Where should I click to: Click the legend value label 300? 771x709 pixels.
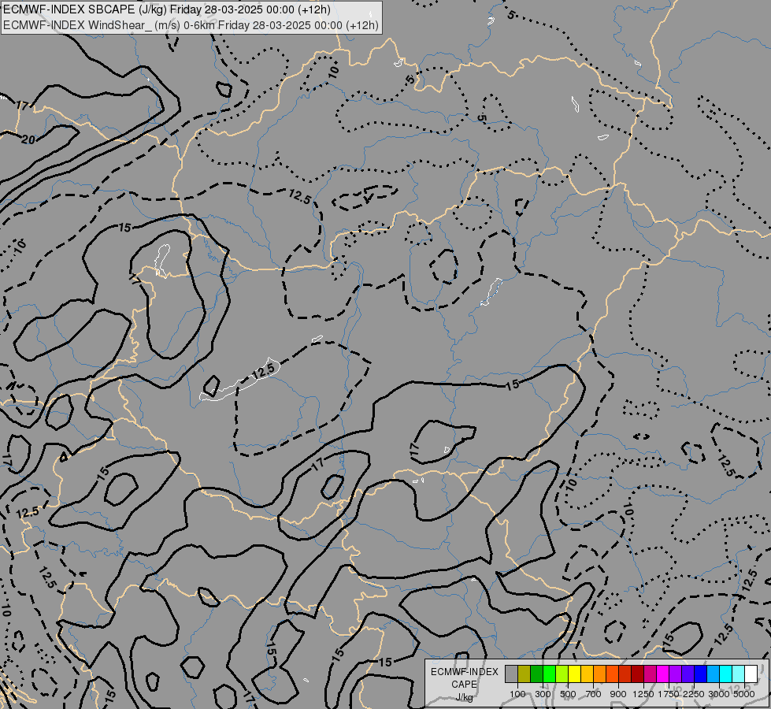[543, 694]
